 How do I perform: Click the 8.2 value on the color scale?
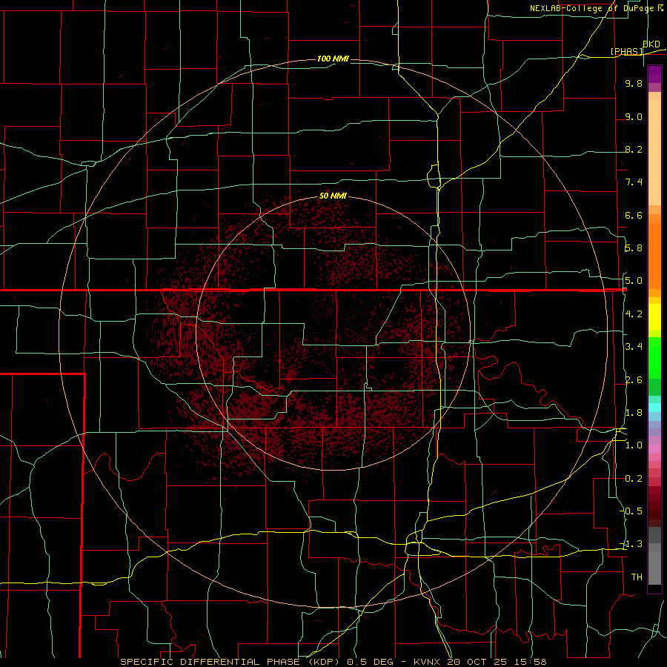point(634,150)
